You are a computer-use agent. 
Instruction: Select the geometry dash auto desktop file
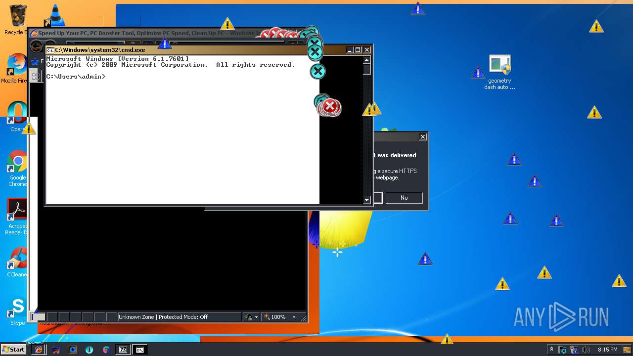(x=499, y=72)
